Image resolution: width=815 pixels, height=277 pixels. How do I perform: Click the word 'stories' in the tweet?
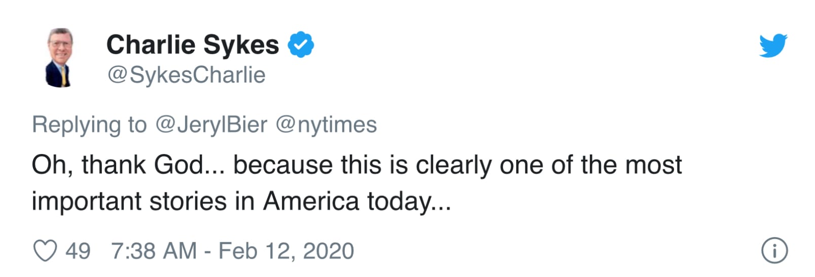pyautogui.click(x=188, y=202)
